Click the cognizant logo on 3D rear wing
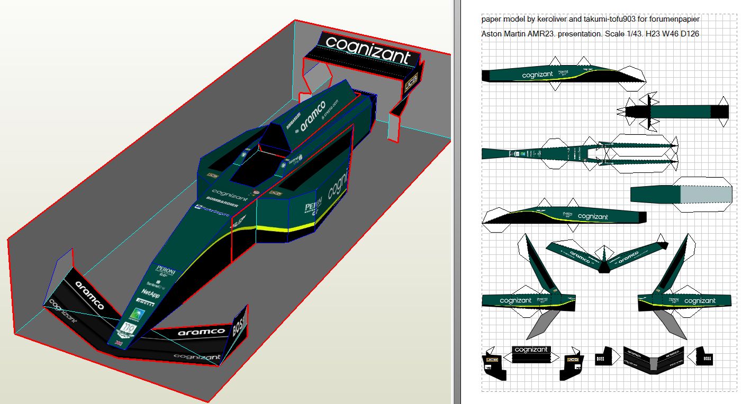The height and width of the screenshot is (404, 751). pos(368,50)
